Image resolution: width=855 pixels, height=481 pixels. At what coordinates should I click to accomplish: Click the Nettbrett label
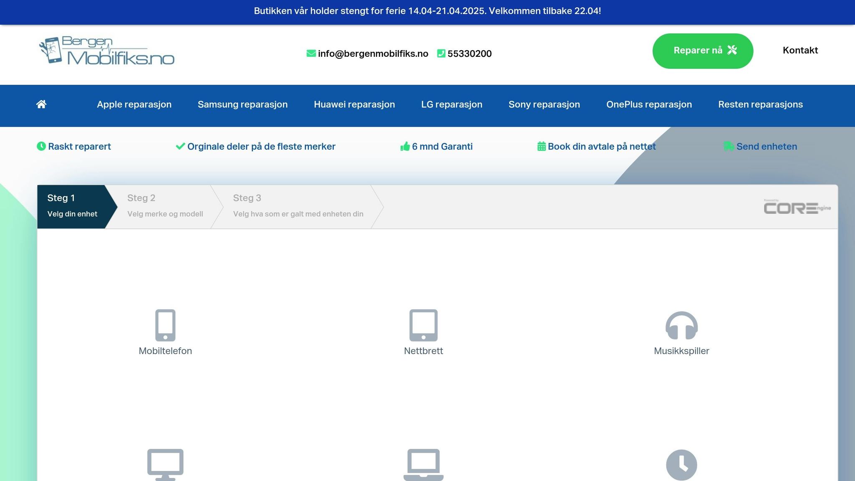pyautogui.click(x=423, y=351)
